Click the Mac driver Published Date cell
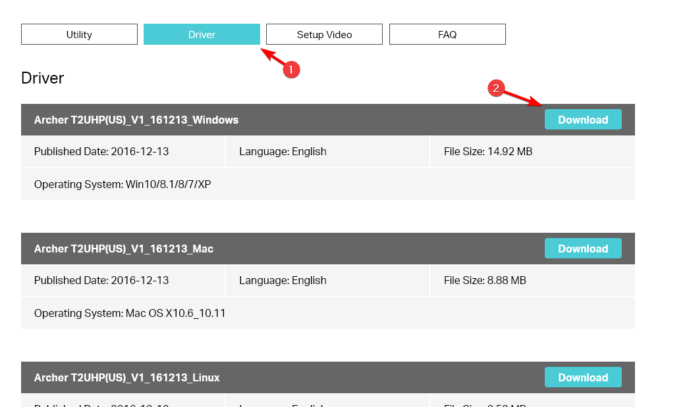 (x=101, y=280)
